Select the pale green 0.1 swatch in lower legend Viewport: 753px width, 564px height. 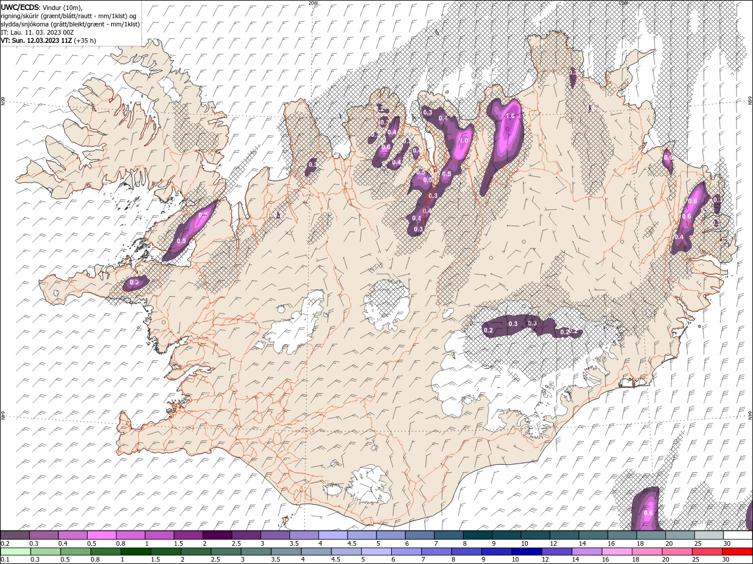(15, 552)
